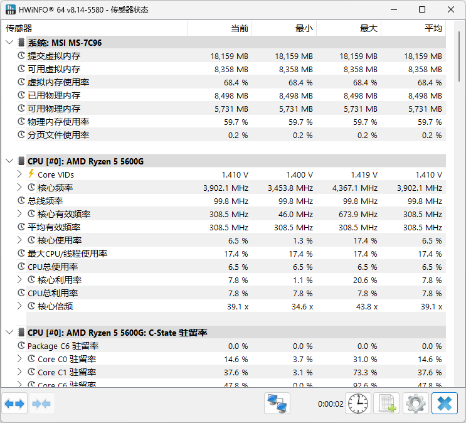466x423 pixels.
Task: Click chip icon beside the C-State 驻留率 header
Action: tap(21, 332)
